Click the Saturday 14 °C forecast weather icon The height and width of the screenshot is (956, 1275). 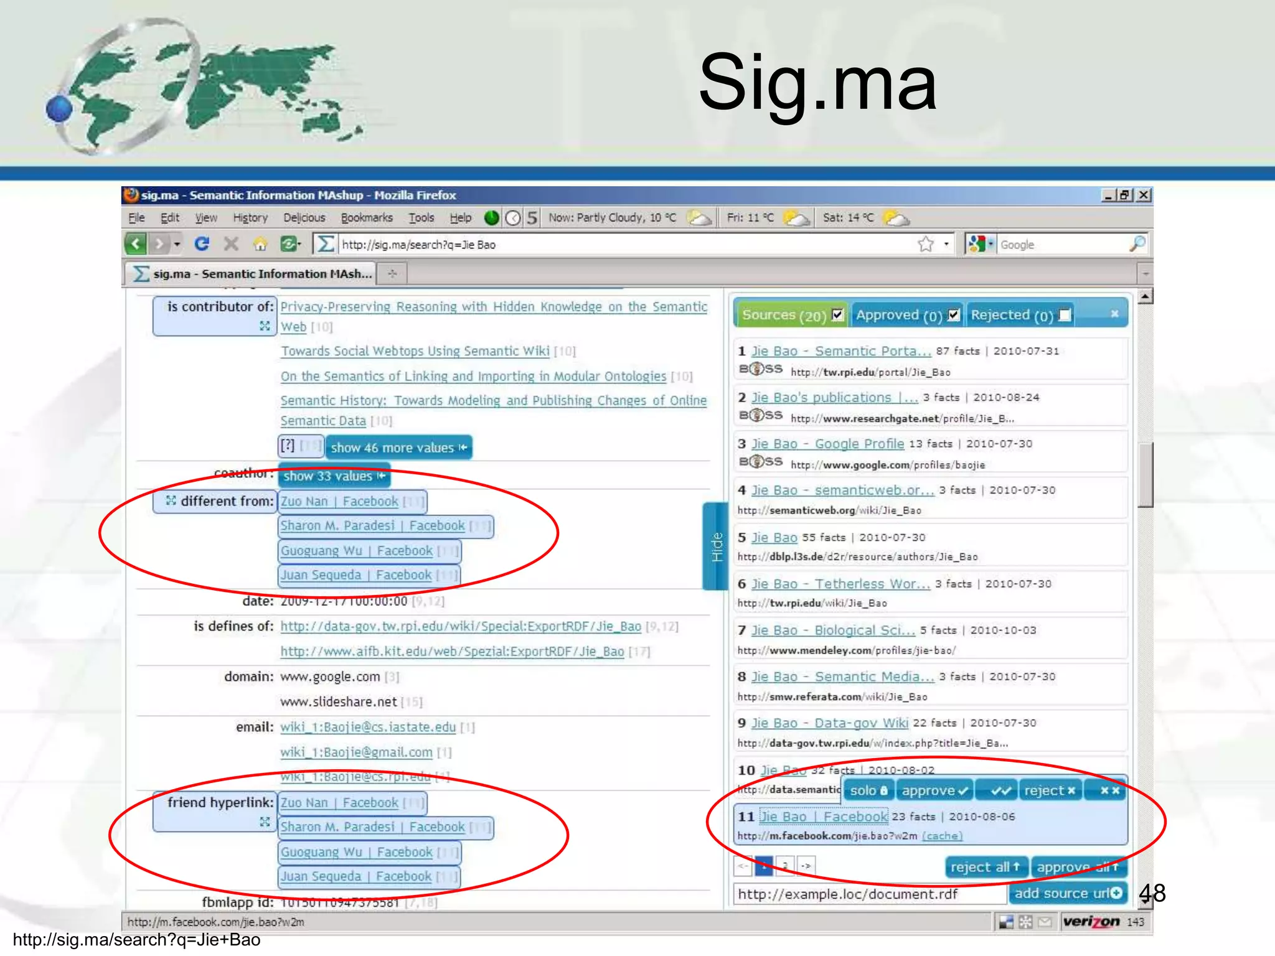pos(896,218)
